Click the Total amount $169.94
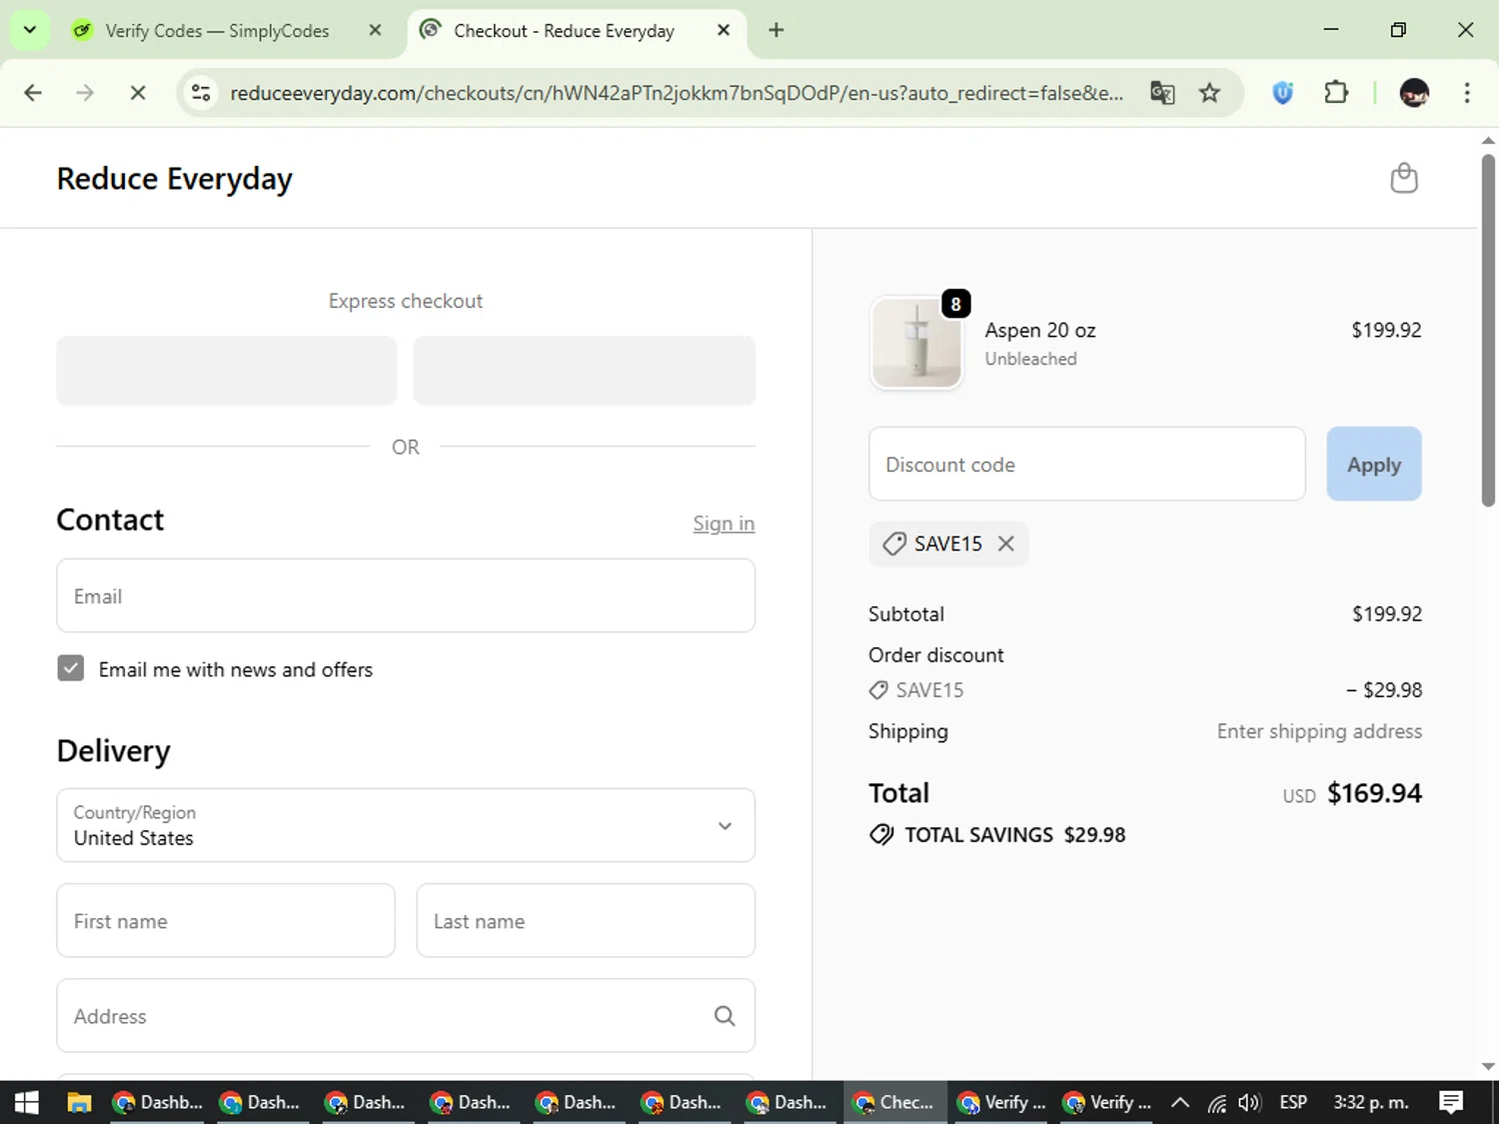 click(x=1374, y=793)
